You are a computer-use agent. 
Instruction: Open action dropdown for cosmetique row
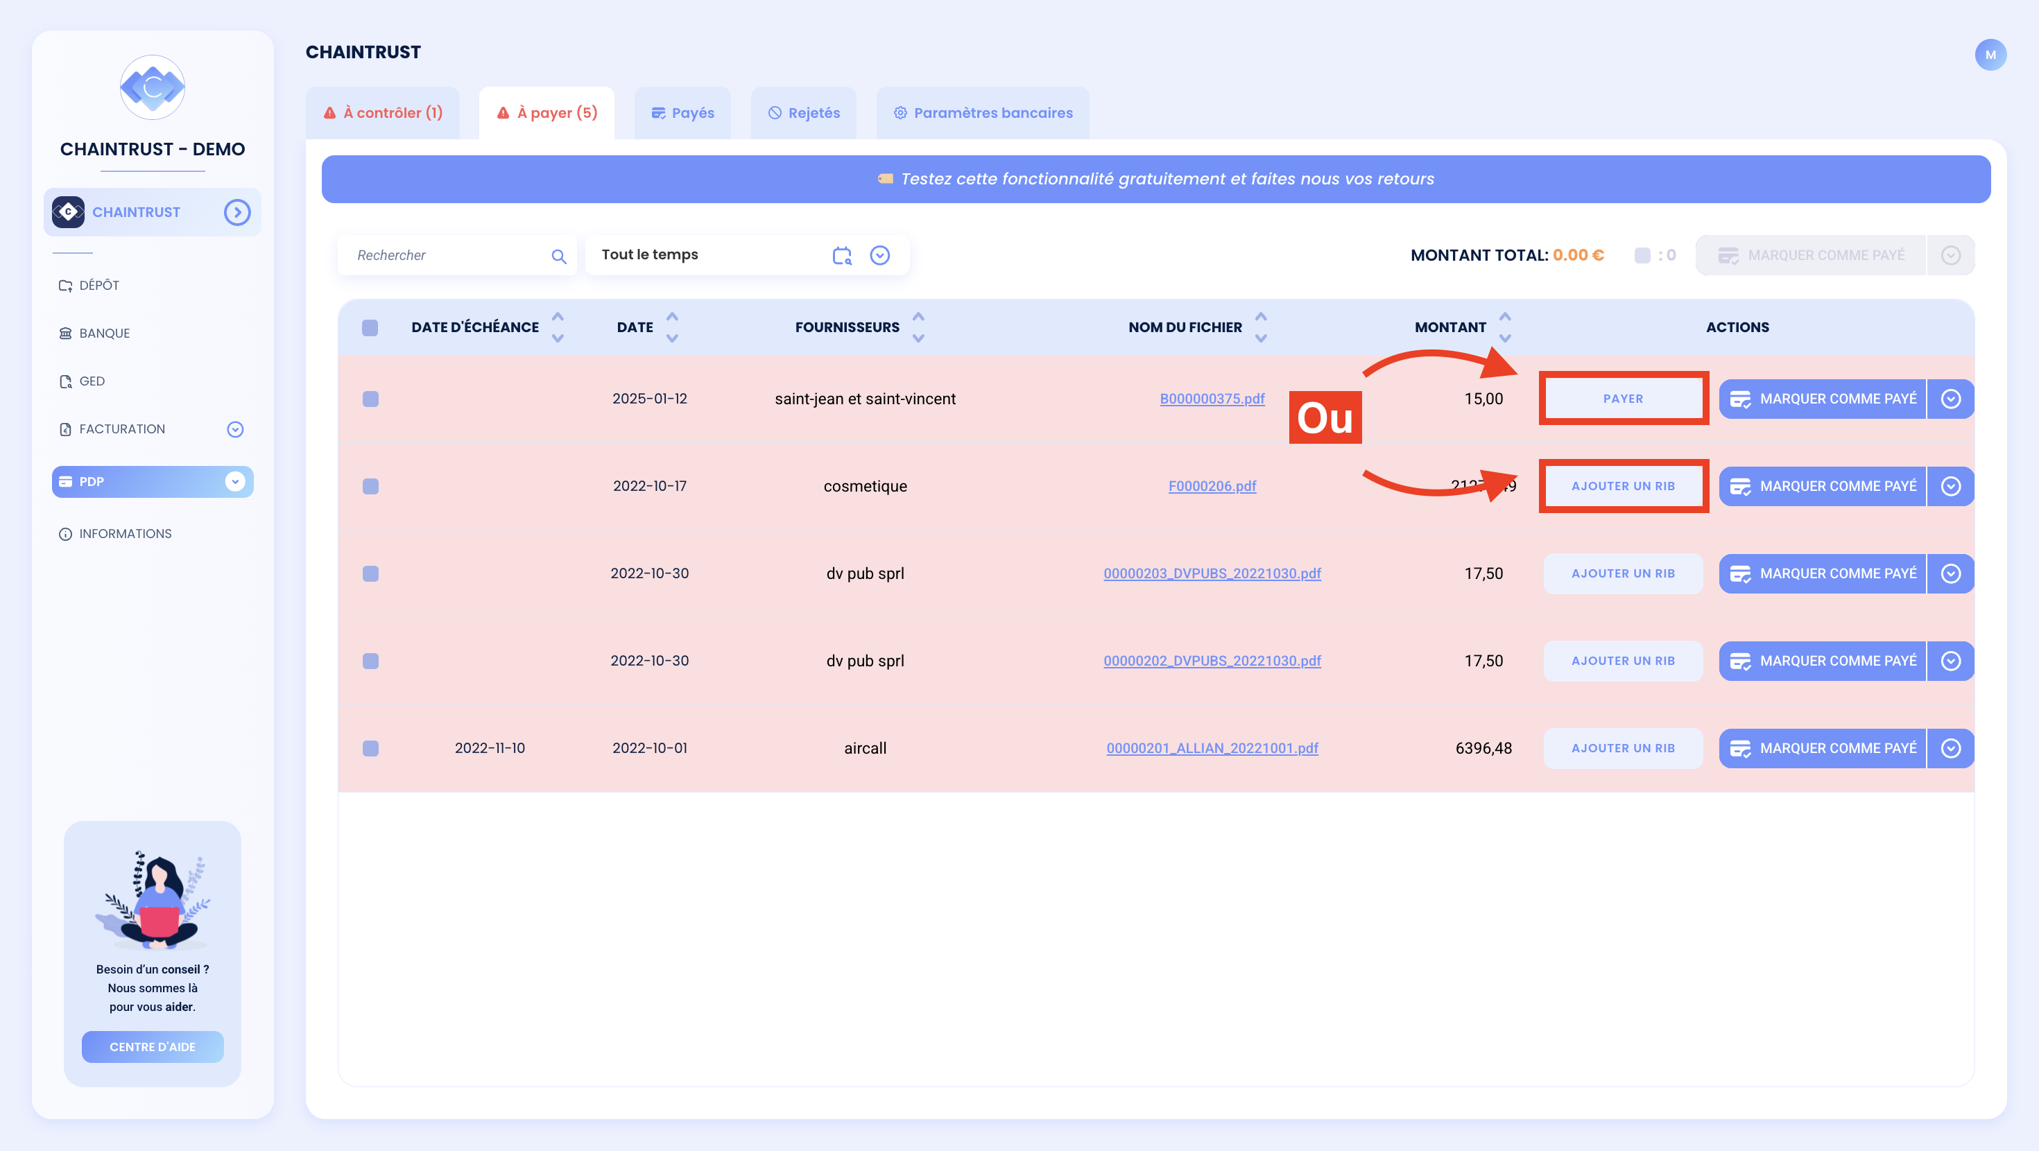click(x=1951, y=486)
